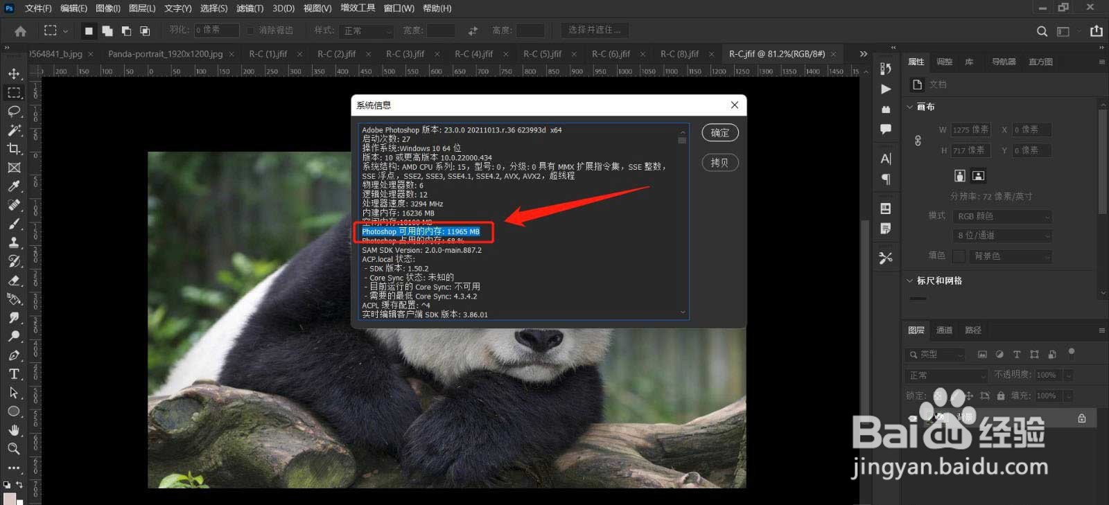1109x505 pixels.
Task: Click 确定 in system info dialog
Action: 720,132
